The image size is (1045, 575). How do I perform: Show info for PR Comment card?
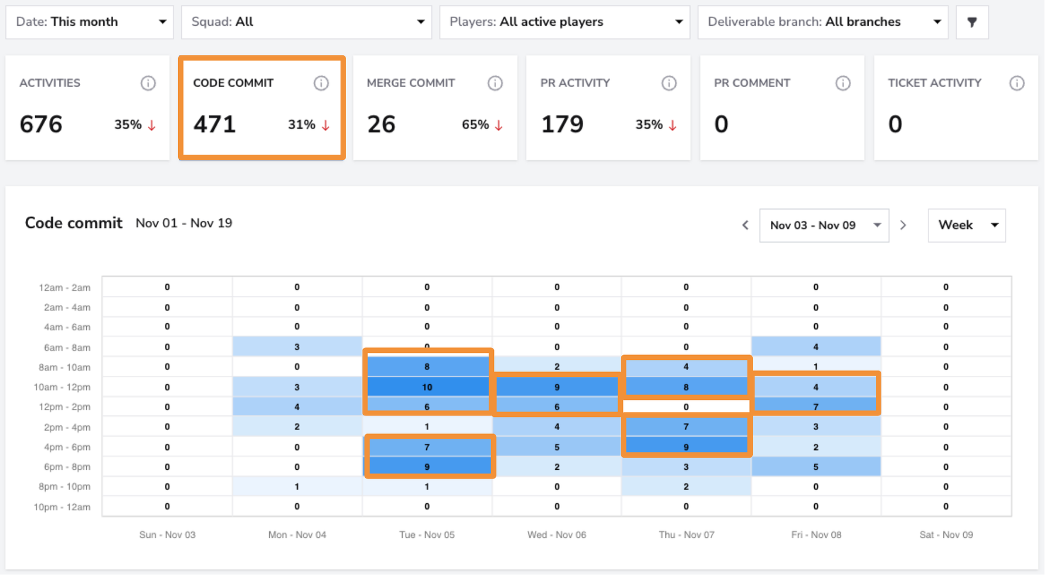(843, 83)
